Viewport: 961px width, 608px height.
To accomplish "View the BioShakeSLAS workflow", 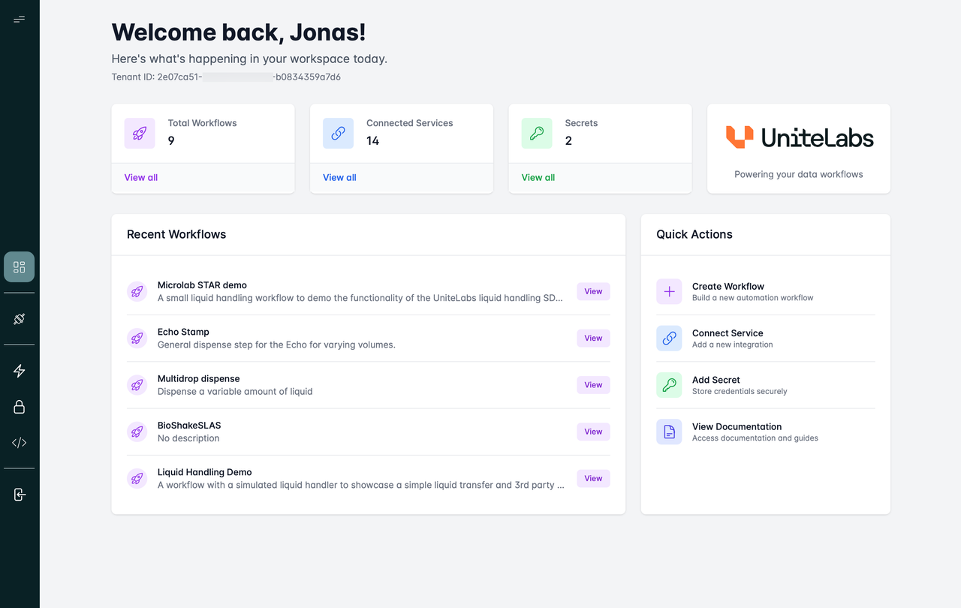I will pos(593,432).
